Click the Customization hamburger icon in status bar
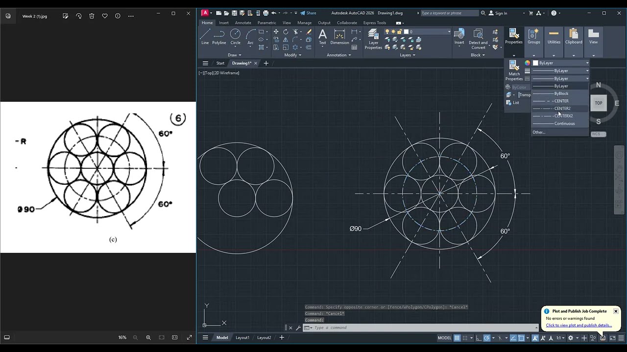Screen dimensions: 627x352 click(x=621, y=338)
